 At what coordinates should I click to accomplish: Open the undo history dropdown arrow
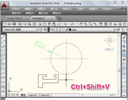[69, 24]
